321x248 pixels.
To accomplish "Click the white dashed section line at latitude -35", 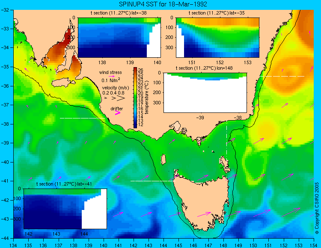I will [x=282, y=76].
